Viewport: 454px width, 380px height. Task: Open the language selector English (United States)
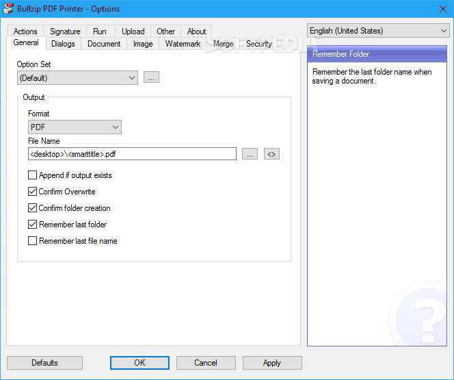378,31
